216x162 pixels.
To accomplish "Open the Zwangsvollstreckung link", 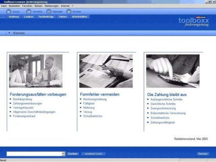I will point(163,108).
